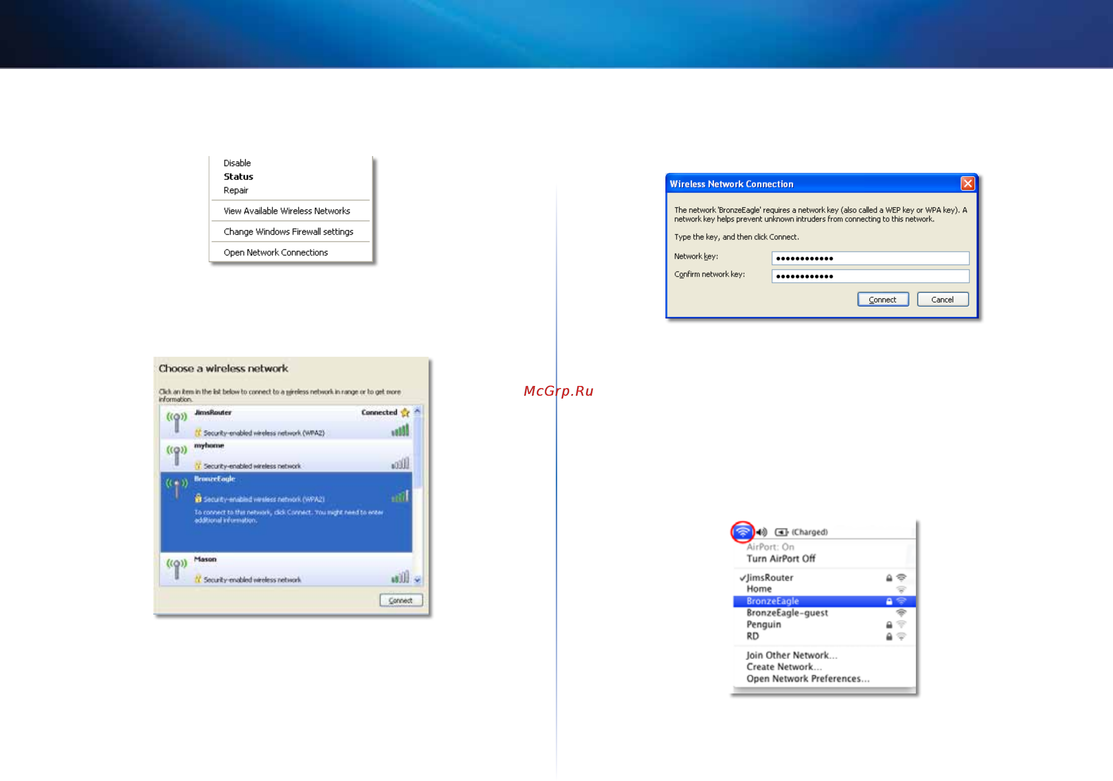Focus the Network key field
The image size is (1113, 781).
tap(870, 258)
